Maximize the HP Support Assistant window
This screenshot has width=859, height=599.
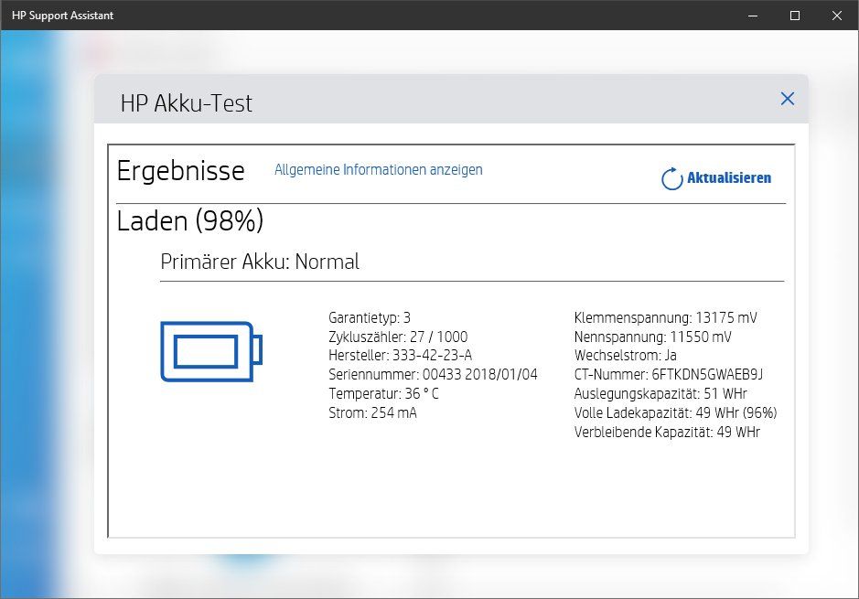pyautogui.click(x=795, y=16)
